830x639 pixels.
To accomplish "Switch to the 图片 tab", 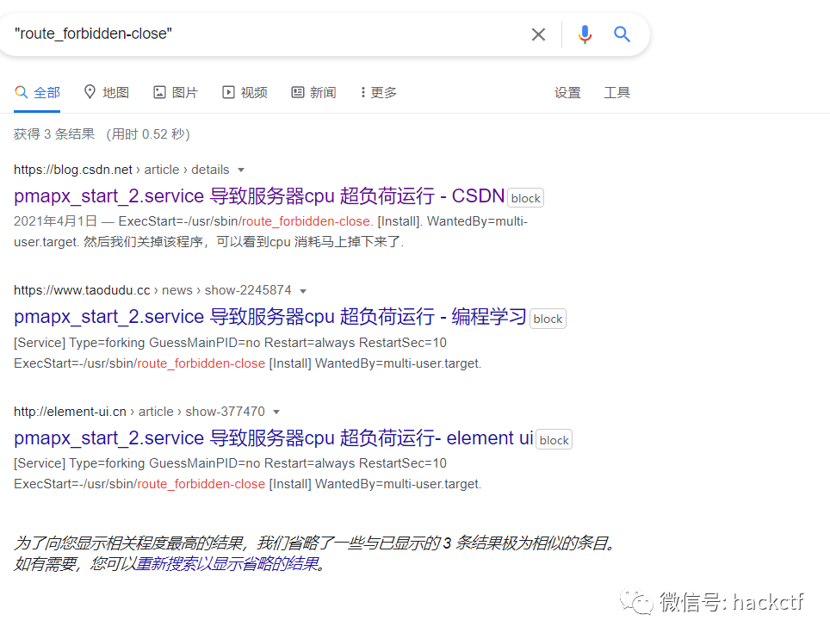I will point(176,93).
